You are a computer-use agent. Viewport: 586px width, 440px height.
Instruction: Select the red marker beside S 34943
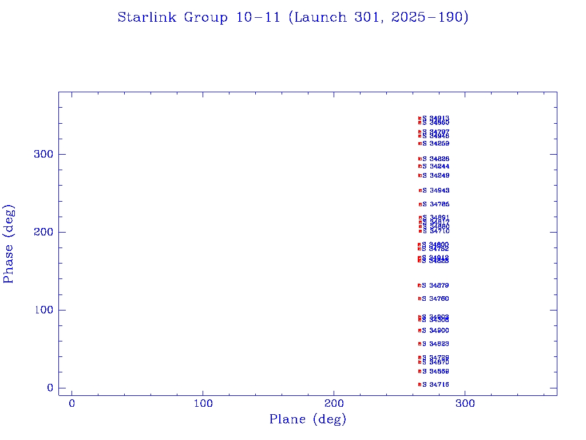click(420, 190)
